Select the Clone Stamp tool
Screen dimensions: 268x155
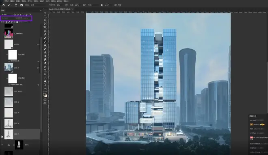pyautogui.click(x=45, y=45)
